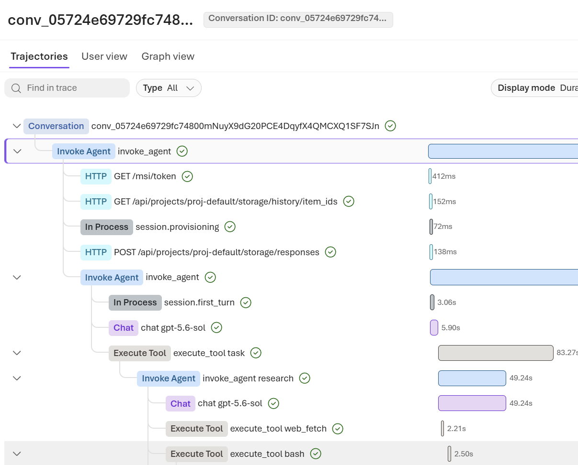
Task: Collapse the execute_tool task node
Action: coord(17,353)
